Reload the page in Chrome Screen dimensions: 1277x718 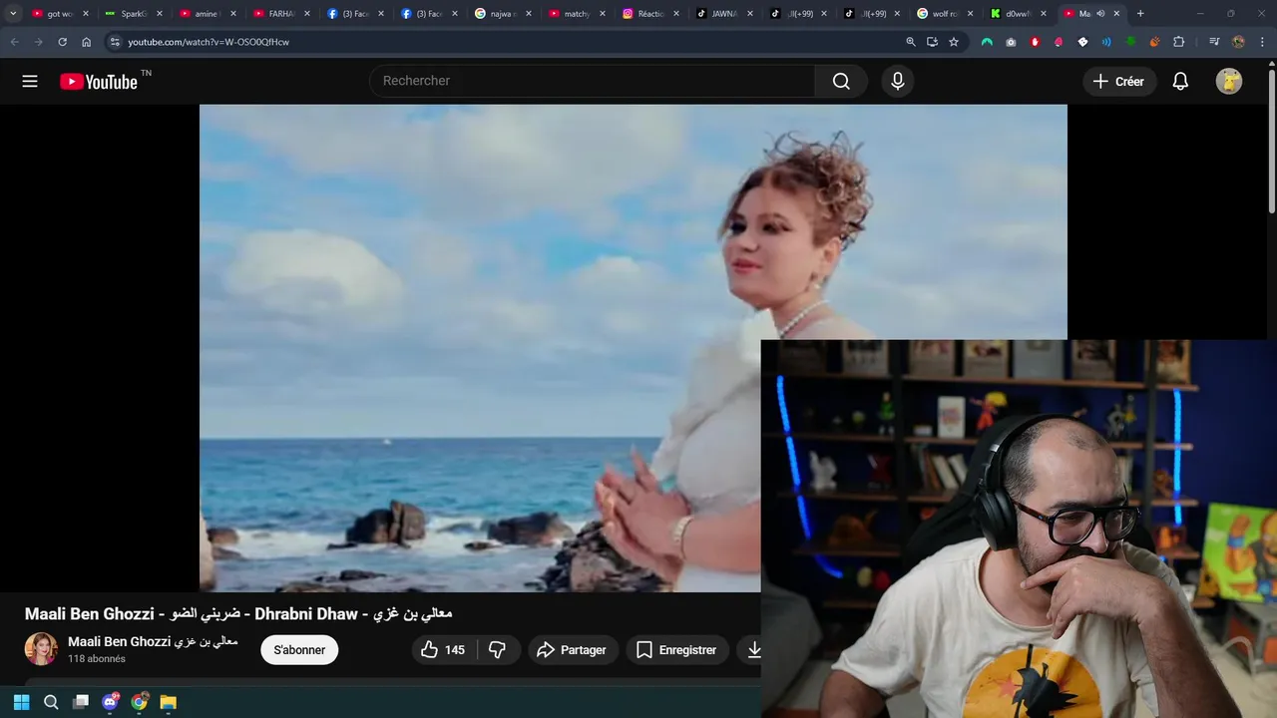click(x=62, y=42)
